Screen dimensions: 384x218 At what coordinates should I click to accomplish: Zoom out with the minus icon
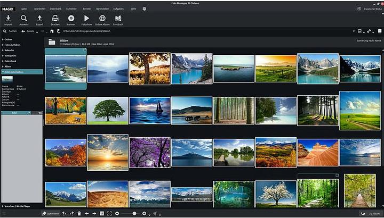click(x=117, y=214)
